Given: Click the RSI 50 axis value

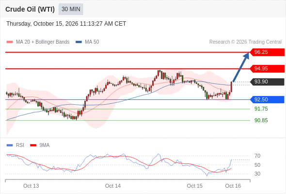Looking at the screenshot, I should pyautogui.click(x=257, y=165).
